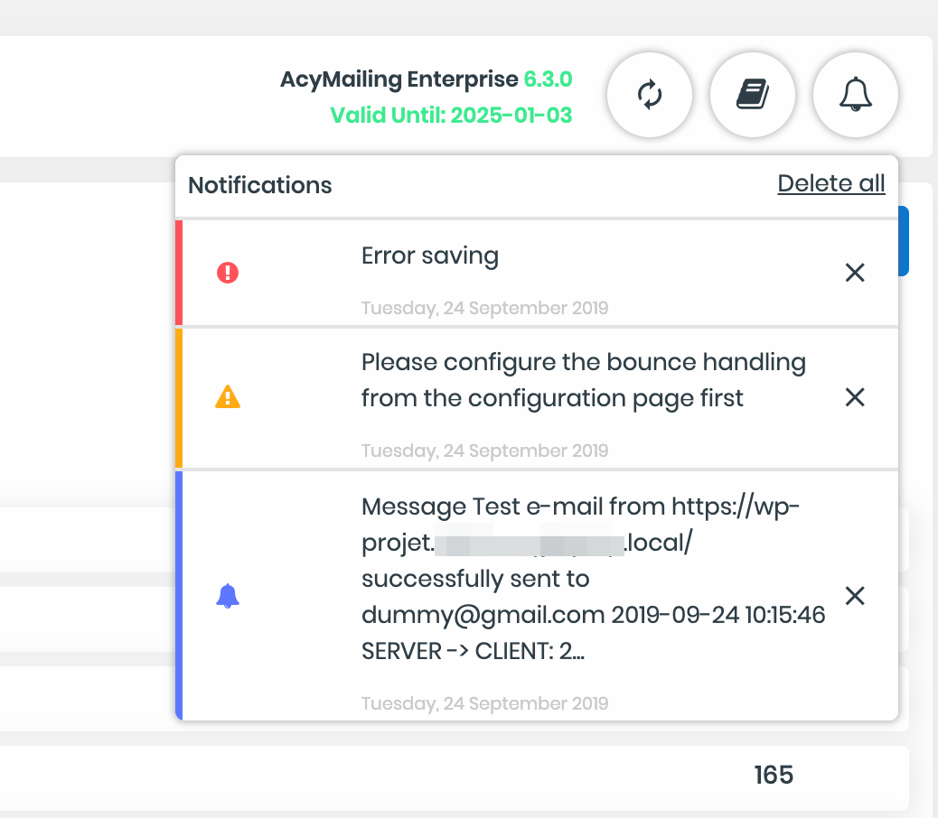Select the bounce handling configuration message
Image resolution: width=938 pixels, height=818 pixels.
(583, 380)
